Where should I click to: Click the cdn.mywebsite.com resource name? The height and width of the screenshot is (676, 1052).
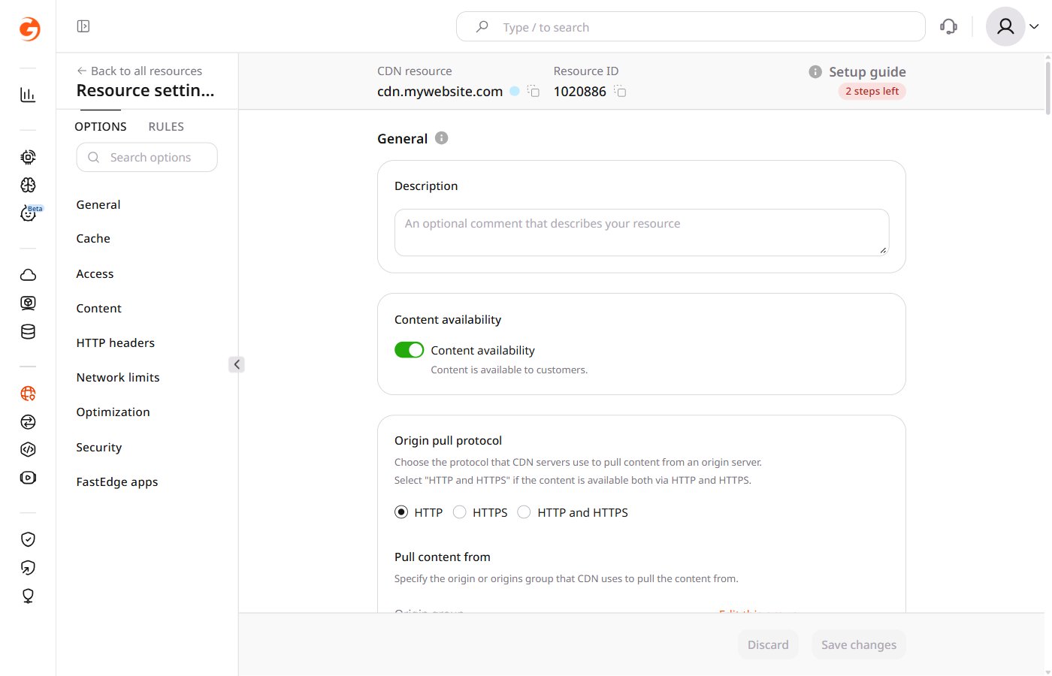(x=440, y=91)
